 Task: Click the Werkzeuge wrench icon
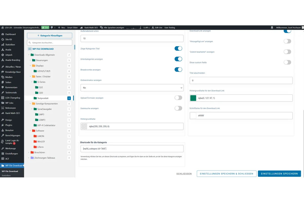3,148
